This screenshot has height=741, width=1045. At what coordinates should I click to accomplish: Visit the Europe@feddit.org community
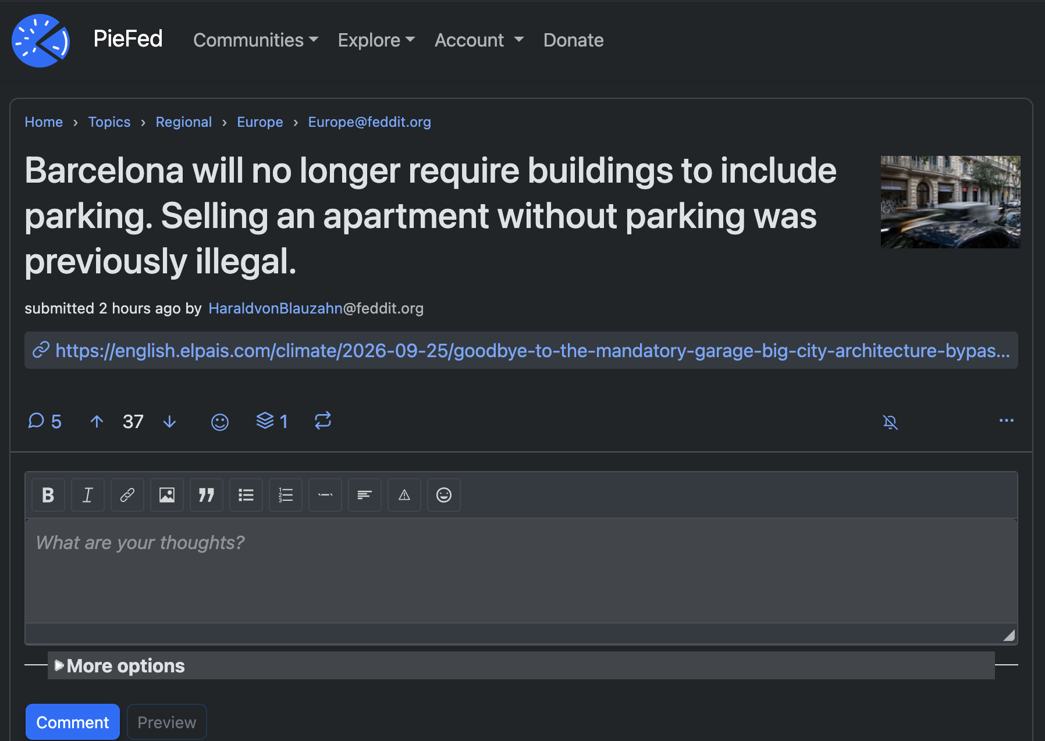369,122
